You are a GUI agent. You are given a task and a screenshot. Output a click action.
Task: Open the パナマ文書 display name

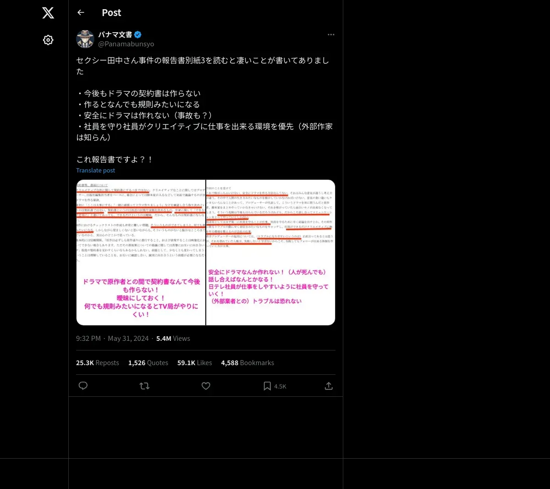pyautogui.click(x=115, y=34)
